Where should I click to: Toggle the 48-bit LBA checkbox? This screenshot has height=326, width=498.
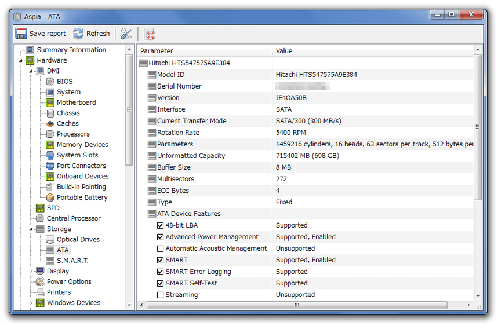click(161, 225)
